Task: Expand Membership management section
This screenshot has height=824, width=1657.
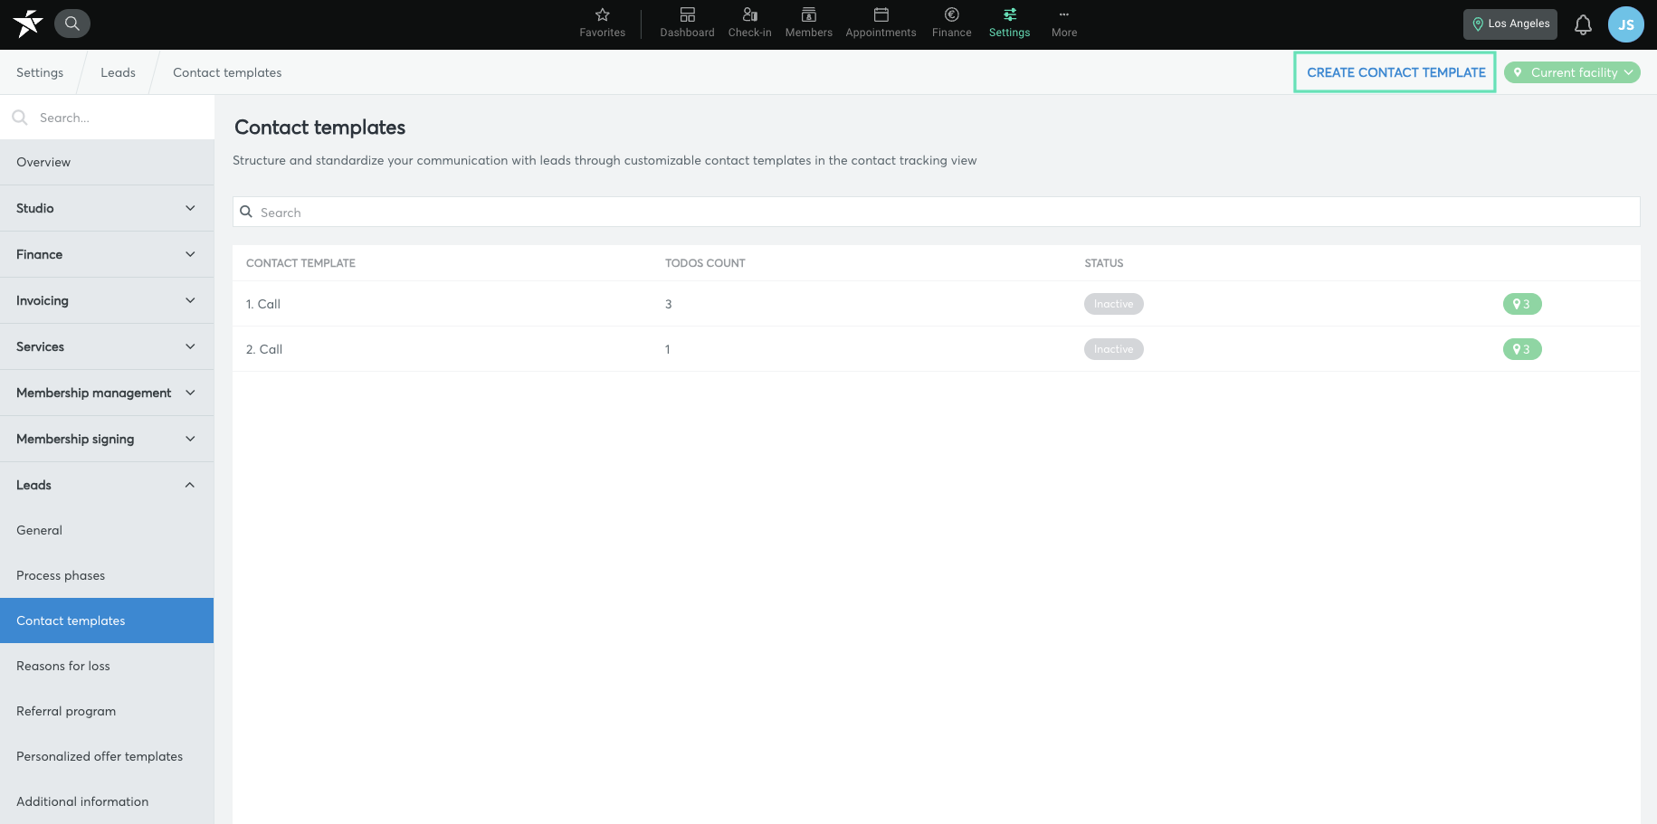Action: [107, 393]
